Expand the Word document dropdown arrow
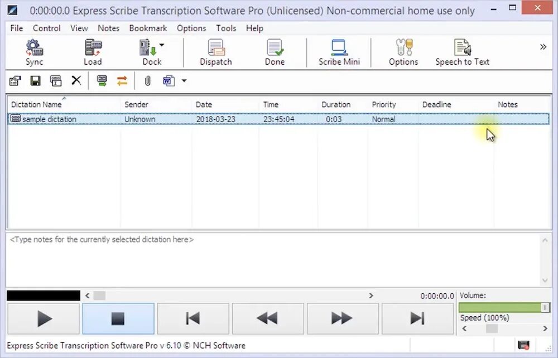Viewport: 558px width, 358px height. pos(184,81)
